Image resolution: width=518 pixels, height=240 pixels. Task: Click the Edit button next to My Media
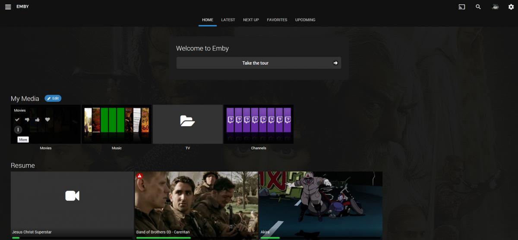pos(53,98)
